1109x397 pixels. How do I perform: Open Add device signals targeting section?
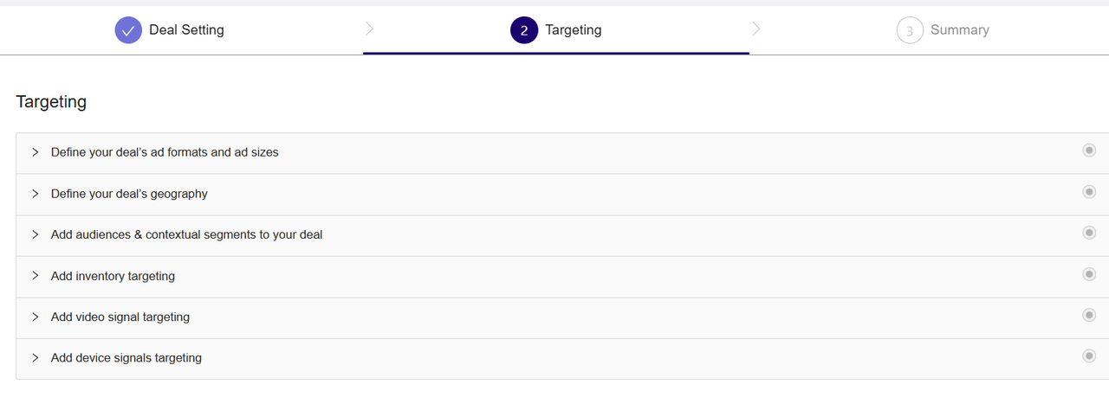(x=562, y=358)
